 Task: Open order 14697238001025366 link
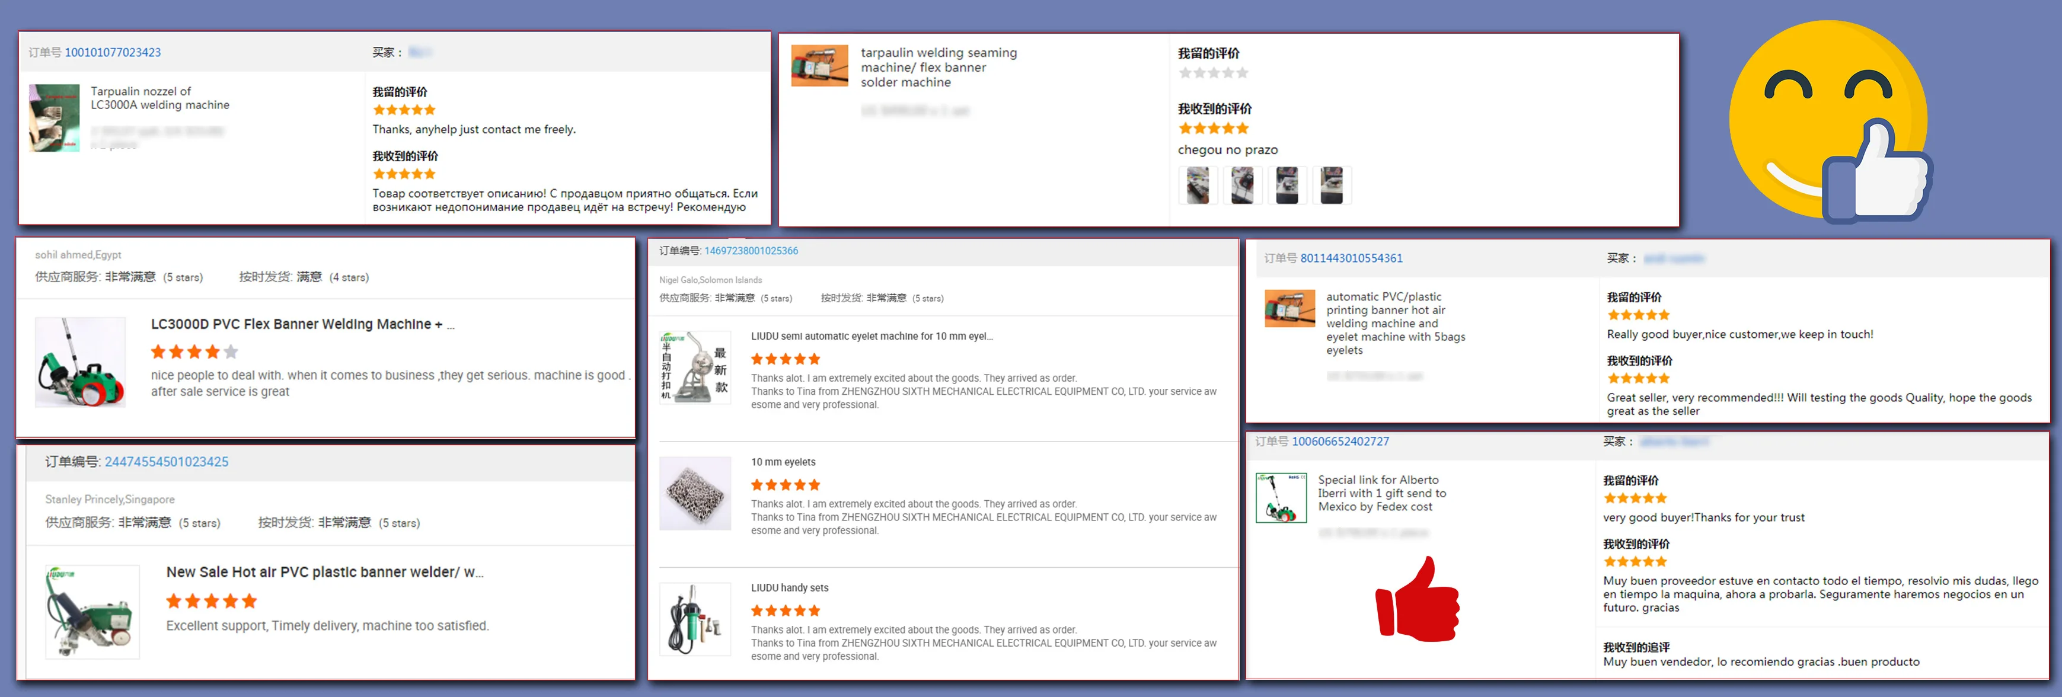[751, 251]
